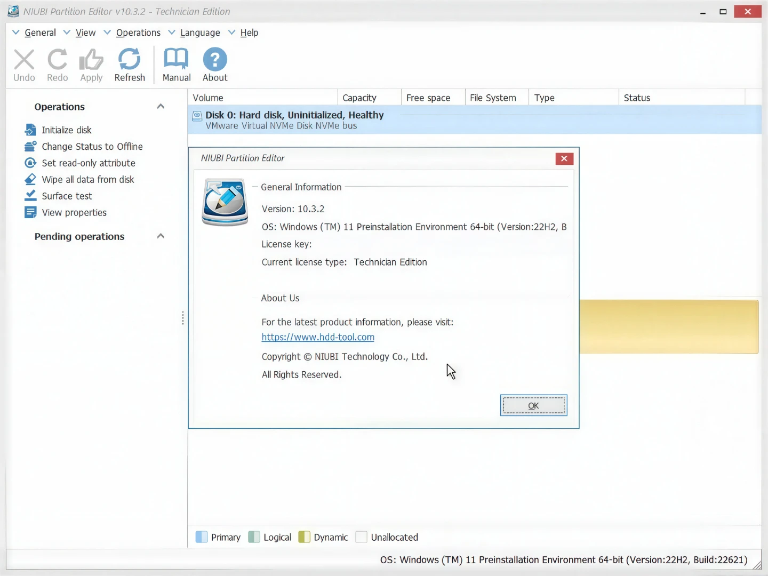Click the Change Status to Offline icon
The height and width of the screenshot is (576, 768).
coord(30,146)
